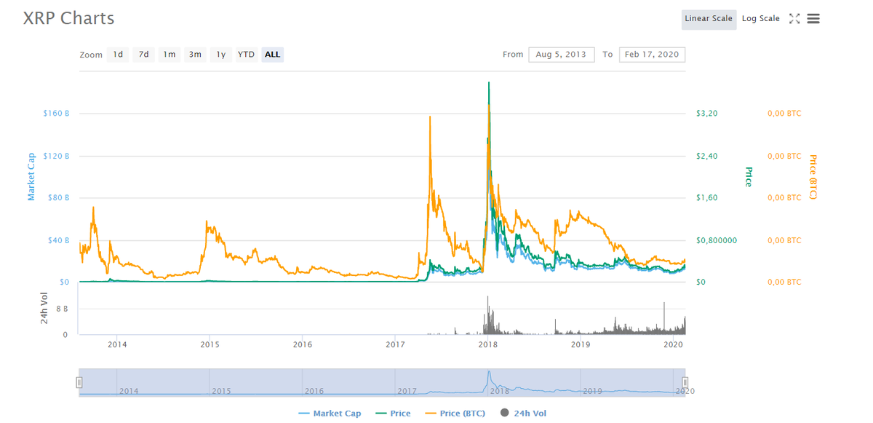Set zoom range to 1y
This screenshot has height=423, width=873.
[221, 55]
